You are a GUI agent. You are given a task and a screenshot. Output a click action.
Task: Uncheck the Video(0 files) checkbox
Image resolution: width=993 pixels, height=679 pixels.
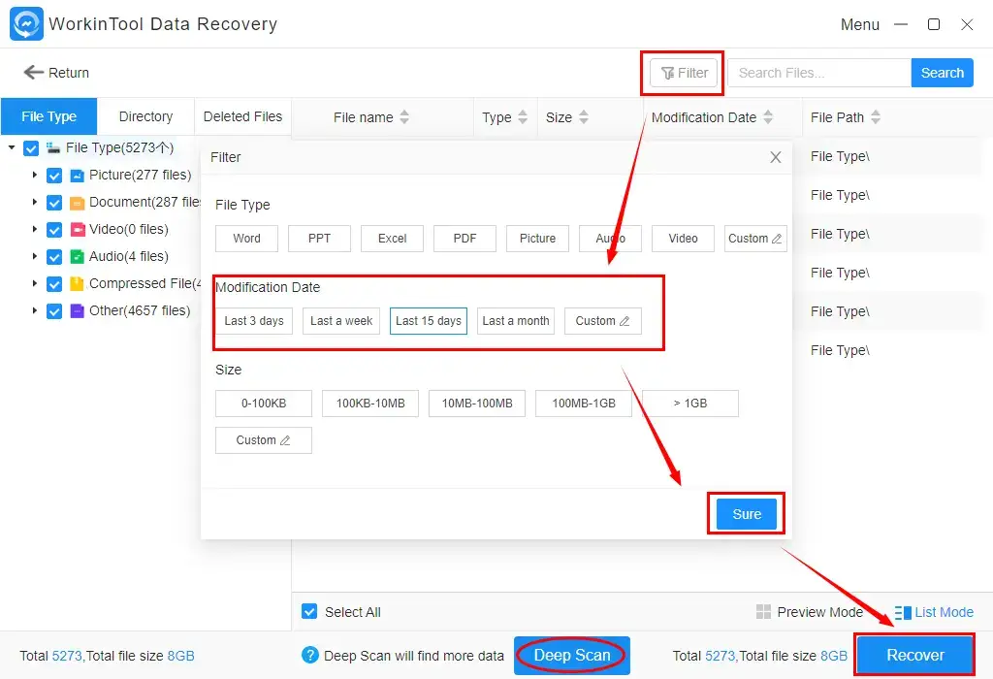click(x=54, y=230)
